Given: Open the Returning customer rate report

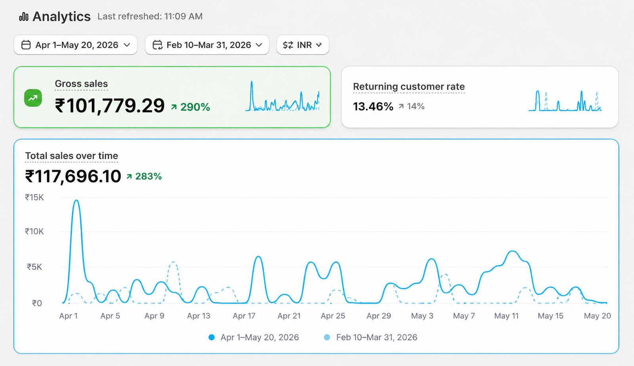Looking at the screenshot, I should [409, 87].
